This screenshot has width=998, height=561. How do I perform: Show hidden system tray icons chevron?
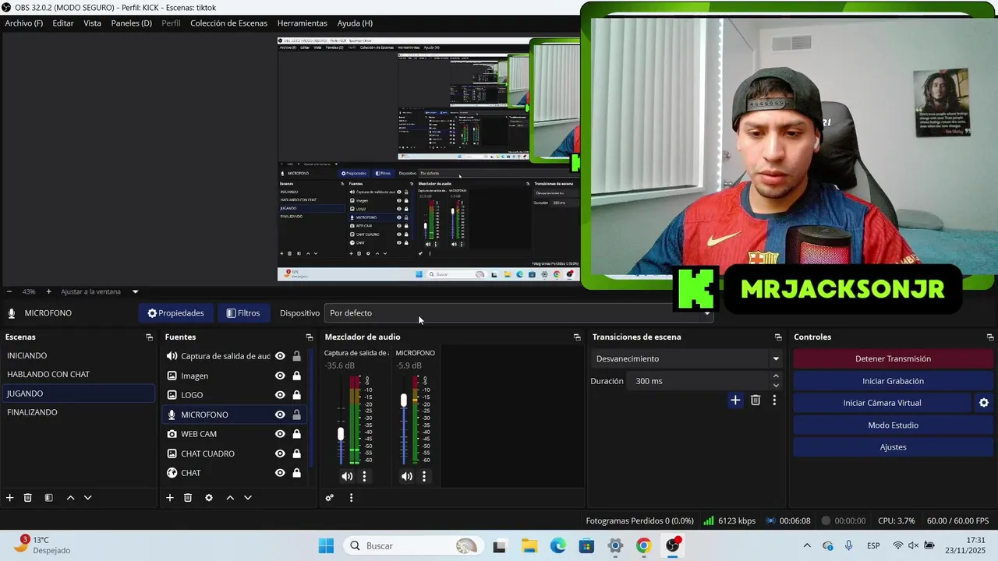point(807,545)
